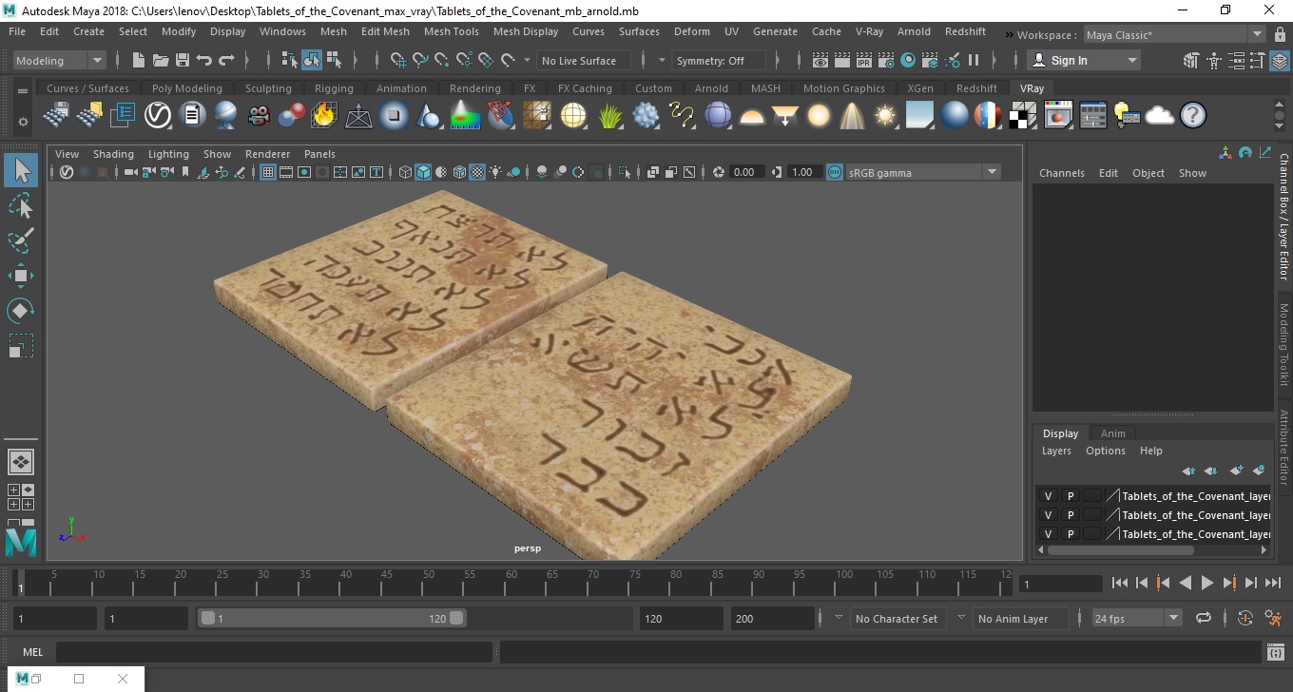Click the MEL command language label

(x=32, y=652)
